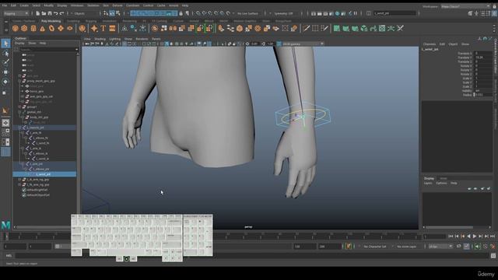Open the Workspace dropdown
Screen dimensions: 498x280
point(465,6)
